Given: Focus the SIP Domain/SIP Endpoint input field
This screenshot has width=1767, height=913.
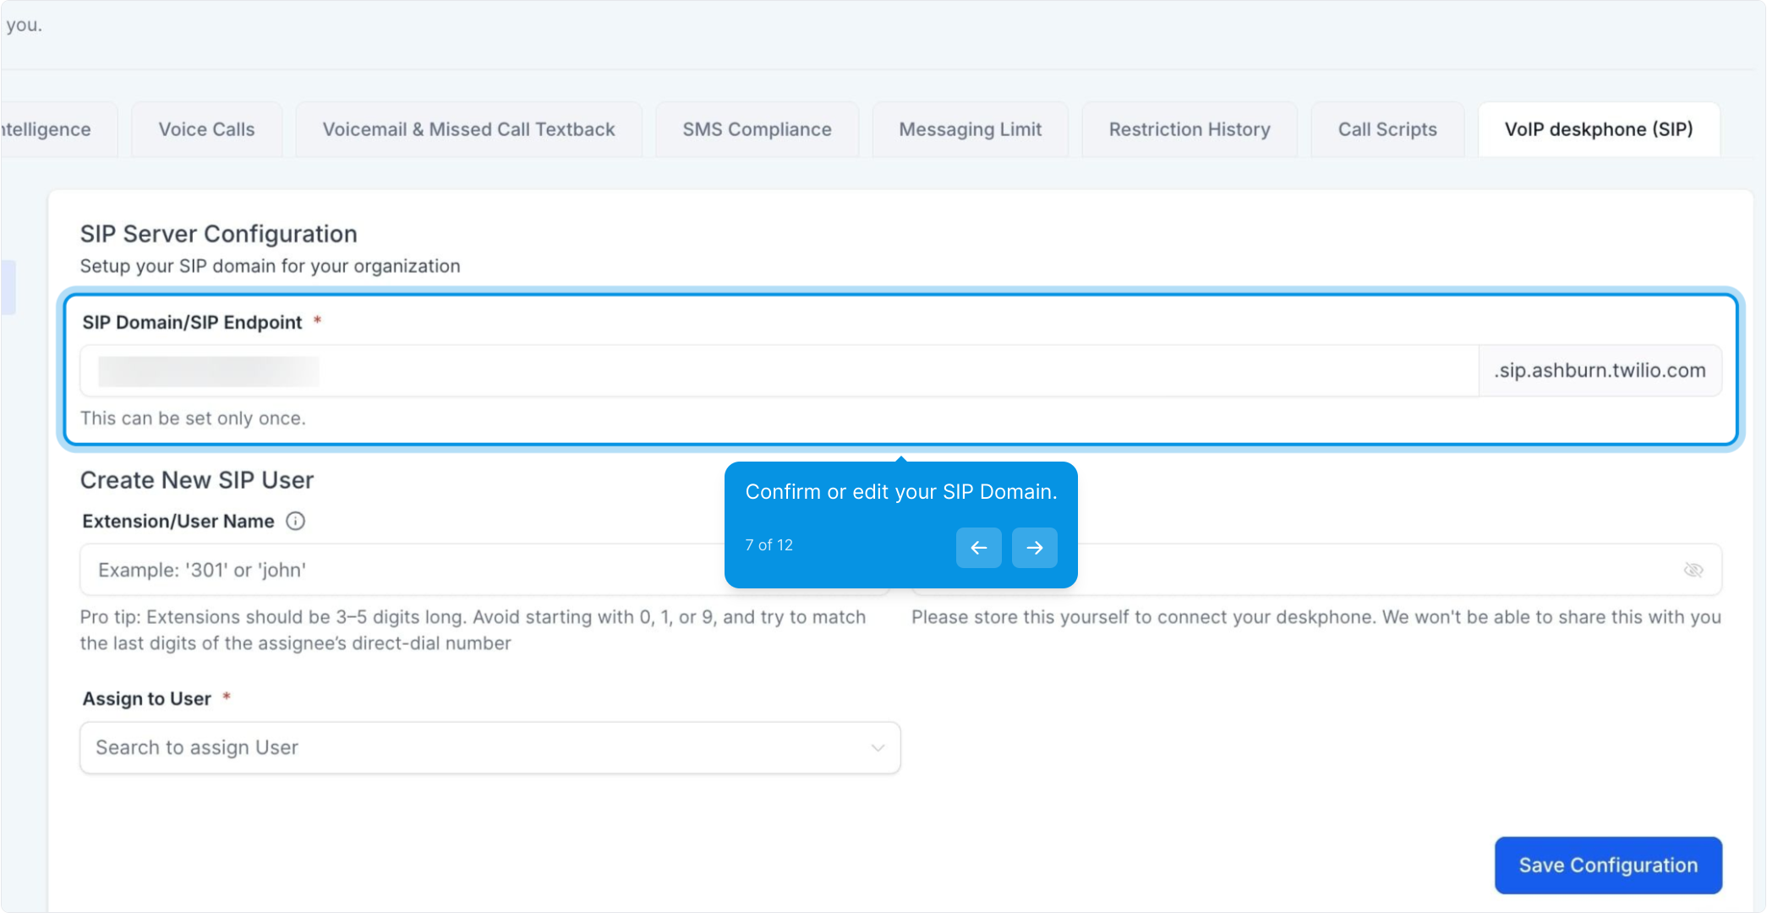Looking at the screenshot, I should coord(778,370).
